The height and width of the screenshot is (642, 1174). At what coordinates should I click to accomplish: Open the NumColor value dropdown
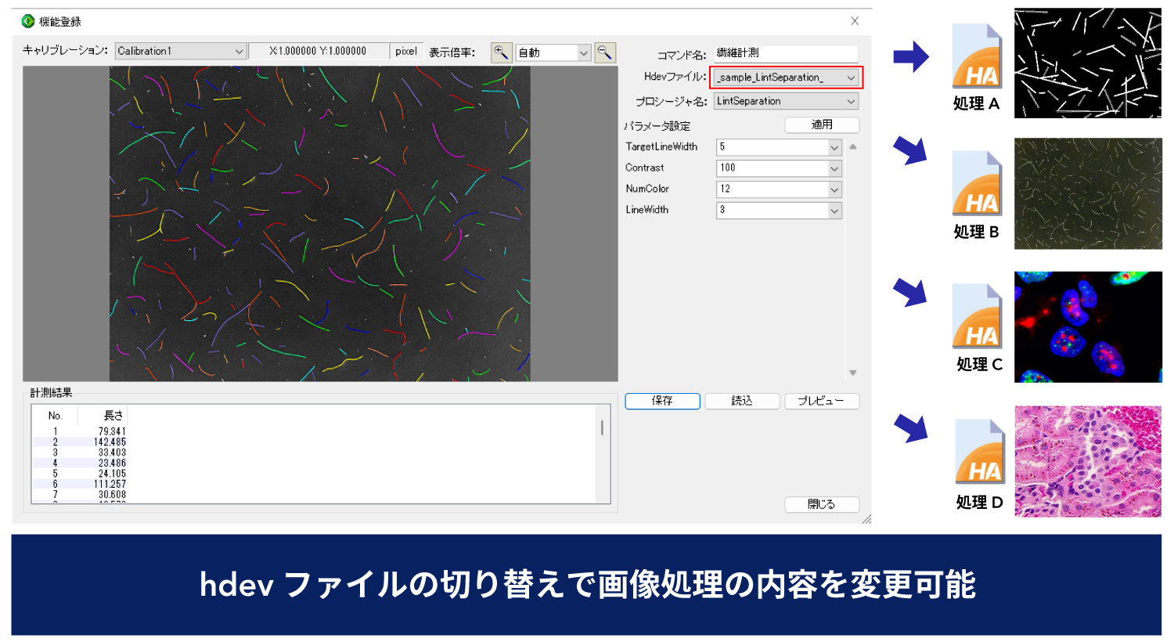click(834, 189)
